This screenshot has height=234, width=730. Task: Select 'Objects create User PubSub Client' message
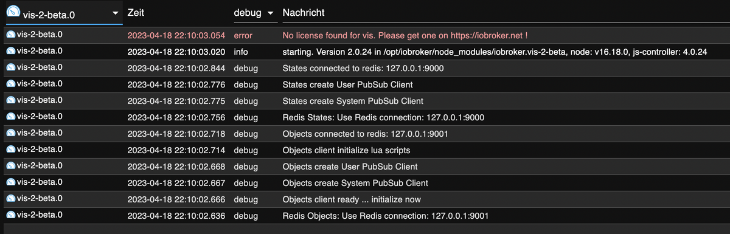[x=350, y=167]
